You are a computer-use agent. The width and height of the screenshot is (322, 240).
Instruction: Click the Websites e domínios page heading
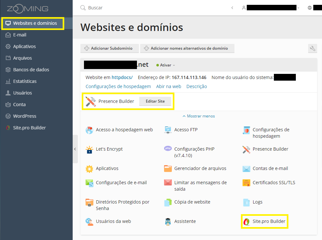click(x=132, y=27)
